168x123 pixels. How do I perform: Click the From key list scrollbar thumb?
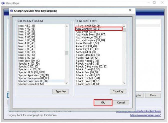point(67,53)
